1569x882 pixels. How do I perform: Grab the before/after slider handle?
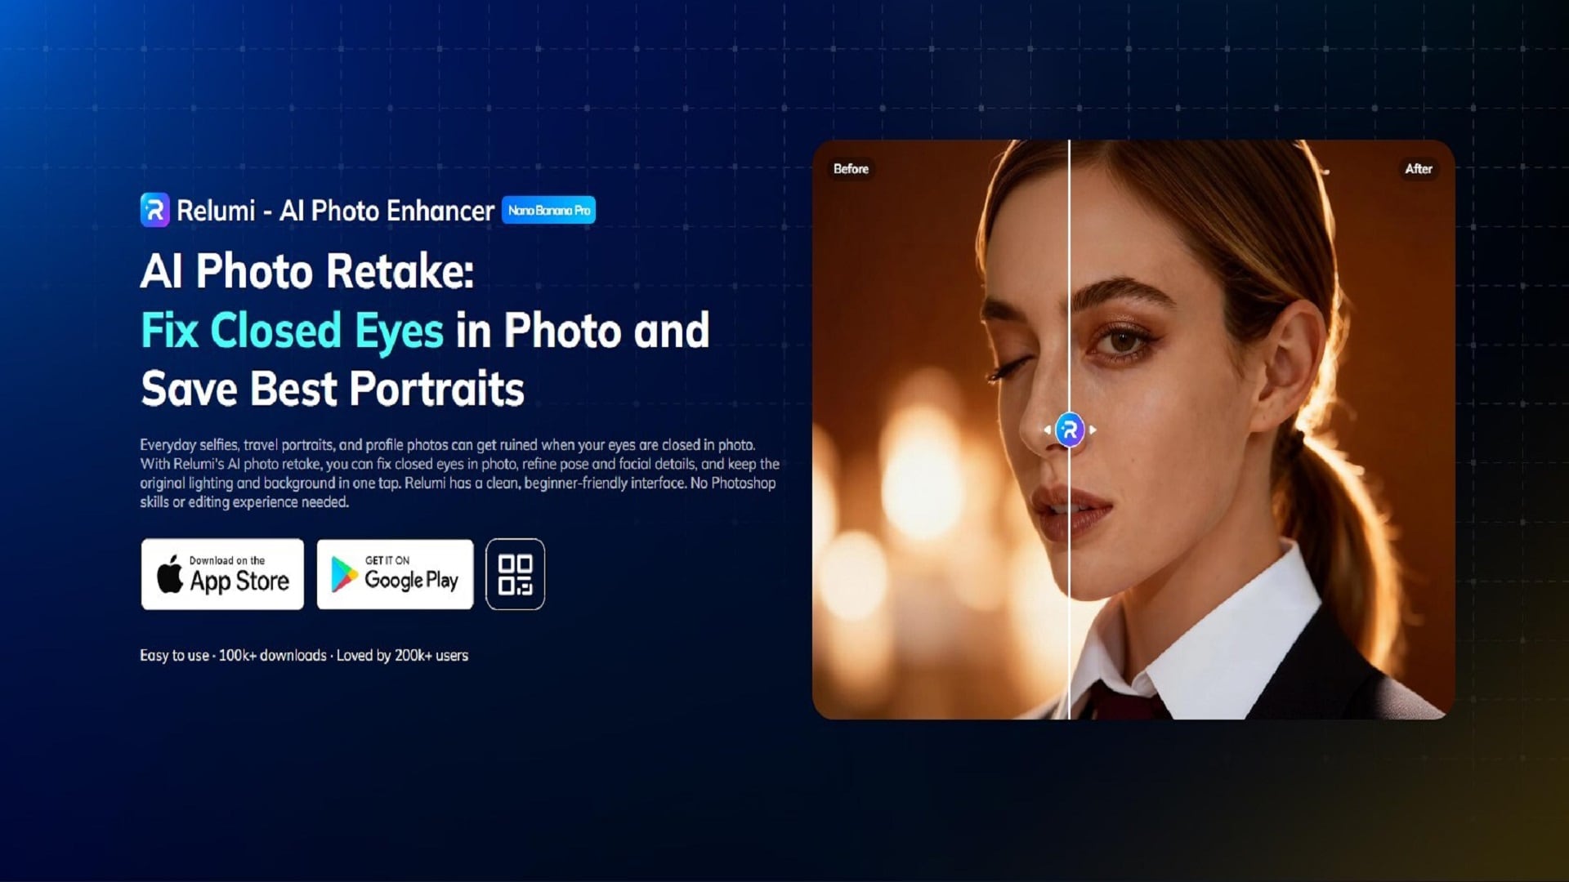tap(1070, 430)
